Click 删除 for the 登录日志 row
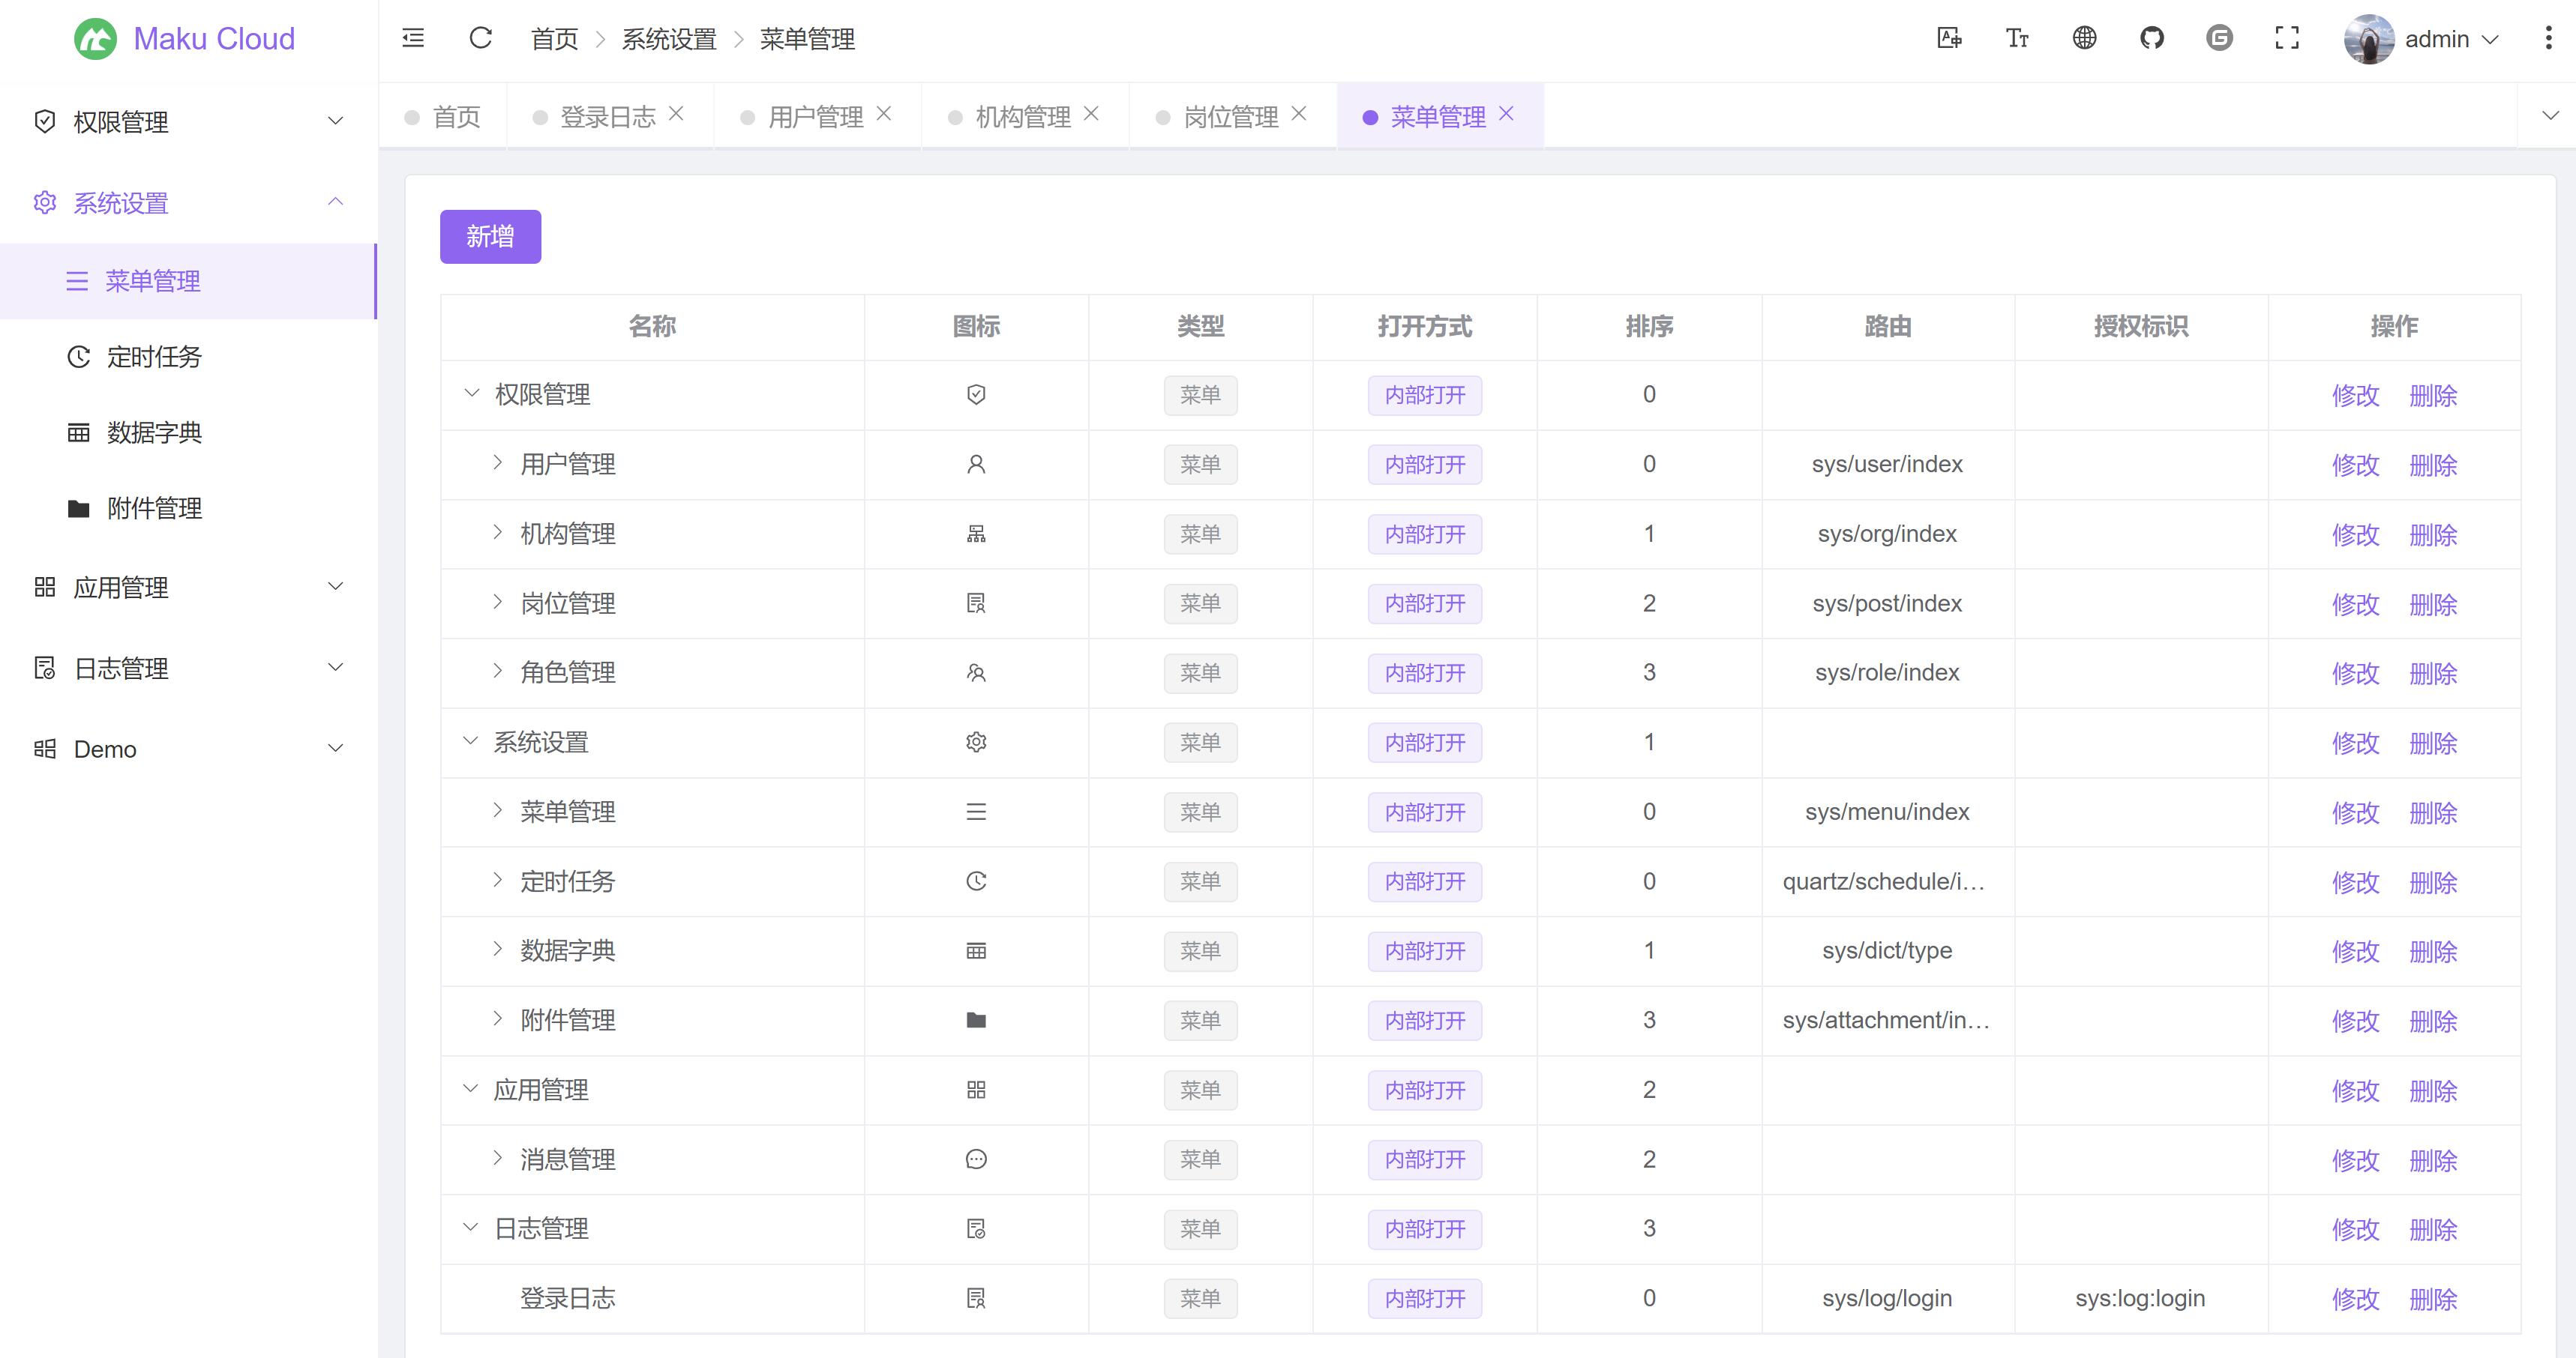The height and width of the screenshot is (1358, 2576). (x=2432, y=1298)
